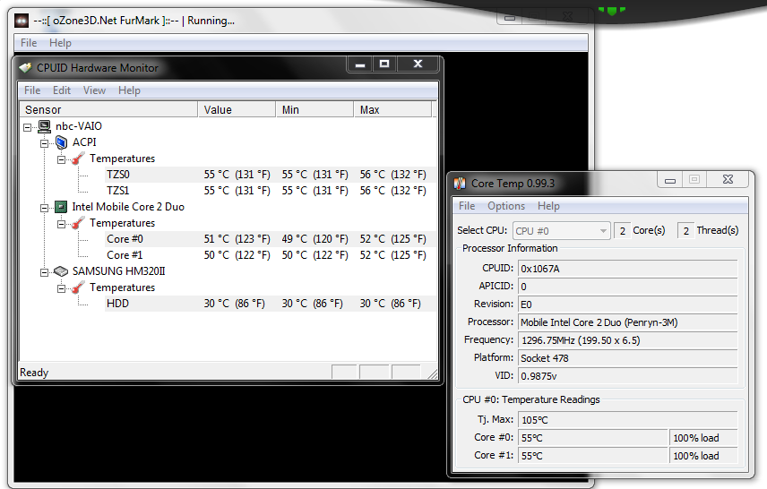
Task: Select the Core #0 sensor row
Action: click(x=270, y=239)
